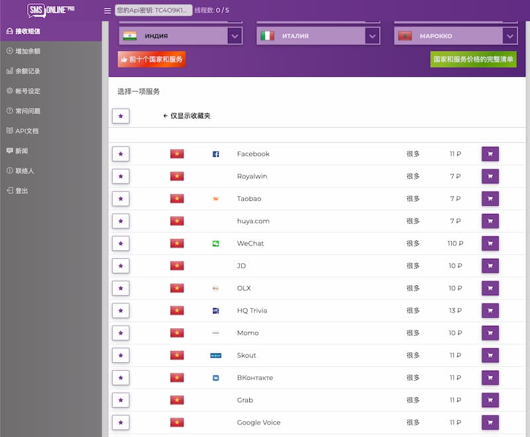530x437 pixels.
Task: Favorite the Momo service
Action: 121,333
